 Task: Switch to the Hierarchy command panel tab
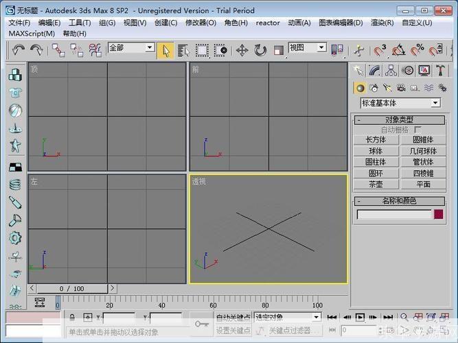(391, 71)
